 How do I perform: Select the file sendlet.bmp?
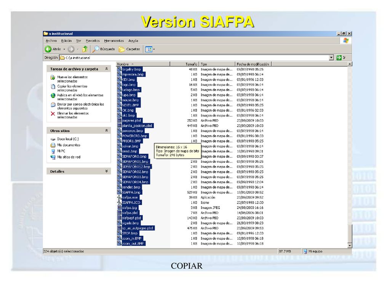click(x=131, y=187)
